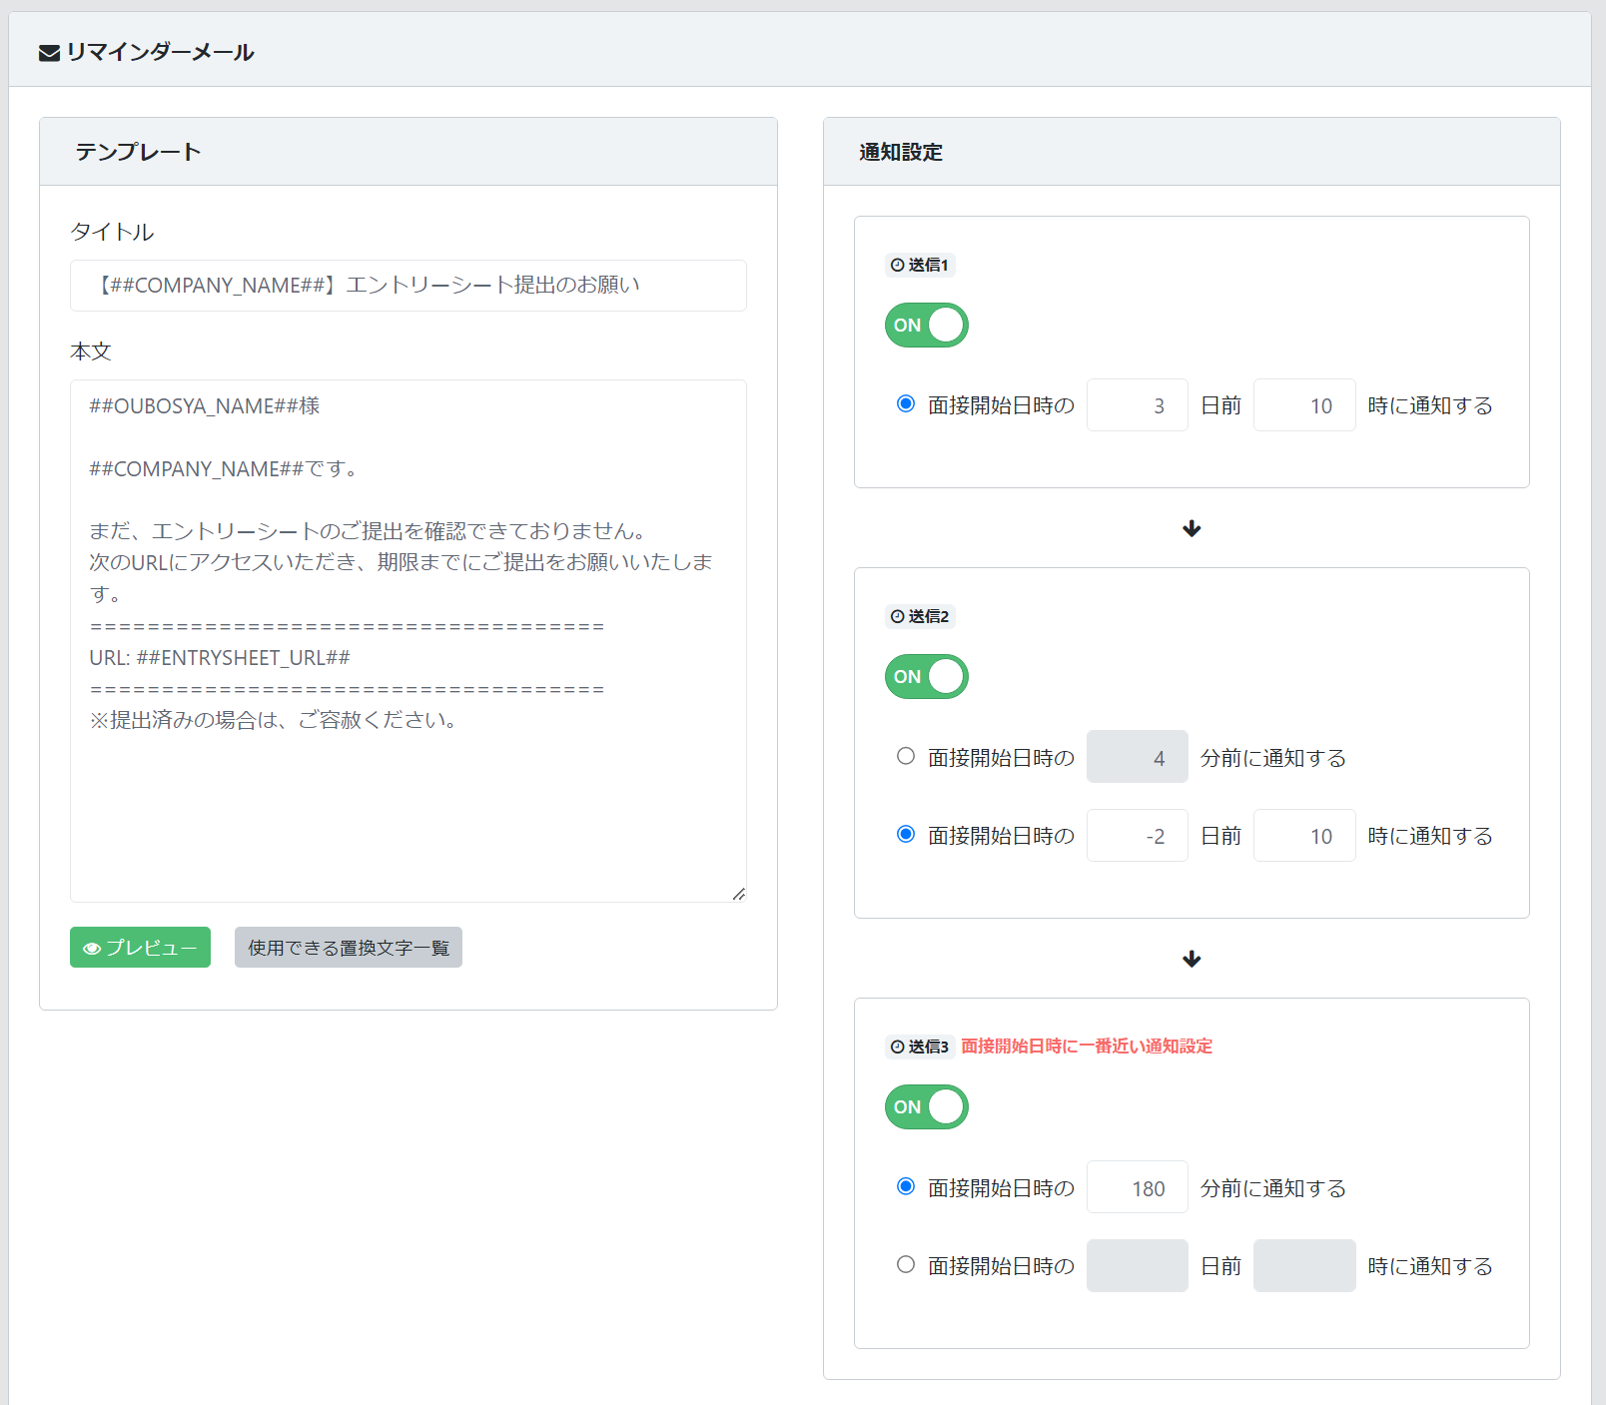Click the envelope icon beside リマインダーメール
This screenshot has width=1606, height=1405.
point(49,53)
